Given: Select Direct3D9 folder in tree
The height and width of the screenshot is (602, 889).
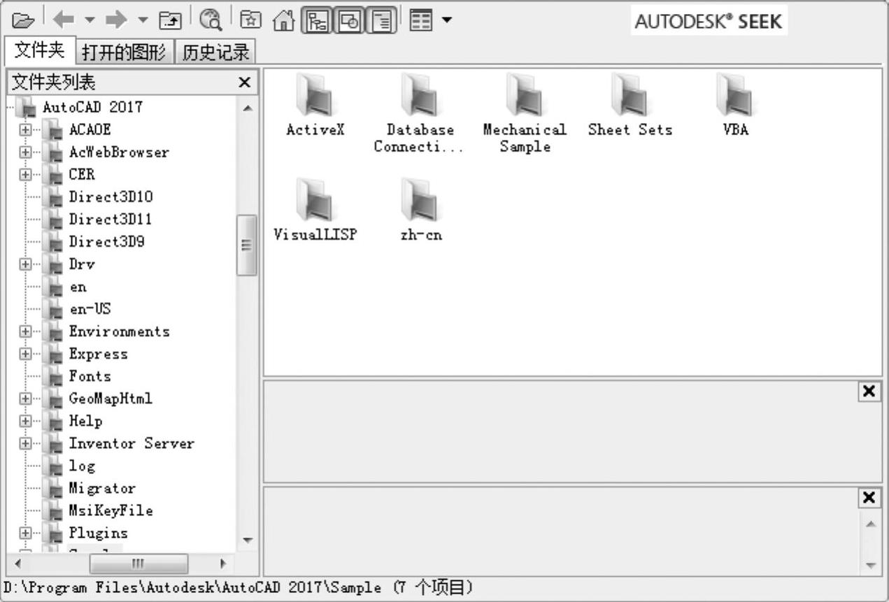Looking at the screenshot, I should [x=106, y=241].
